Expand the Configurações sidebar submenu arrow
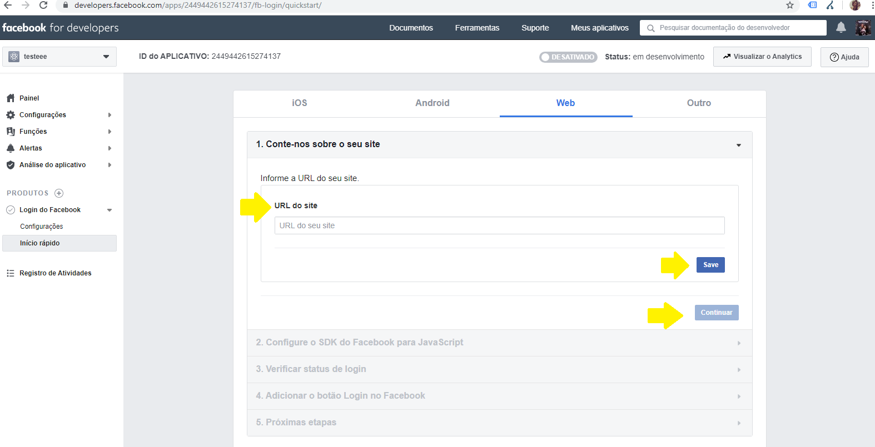 click(x=110, y=115)
